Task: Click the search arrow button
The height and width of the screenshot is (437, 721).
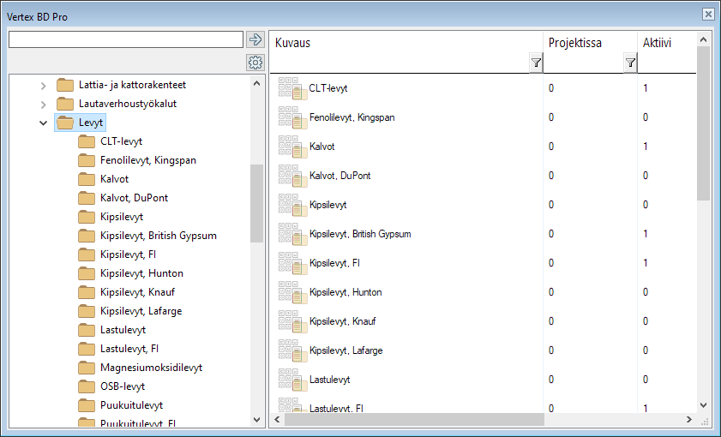Action: [x=255, y=39]
